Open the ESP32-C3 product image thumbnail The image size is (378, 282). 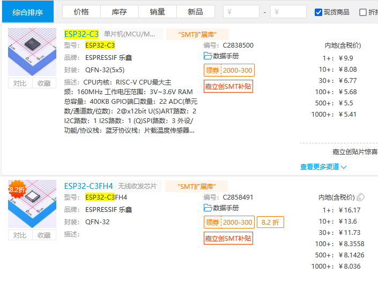pos(32,52)
